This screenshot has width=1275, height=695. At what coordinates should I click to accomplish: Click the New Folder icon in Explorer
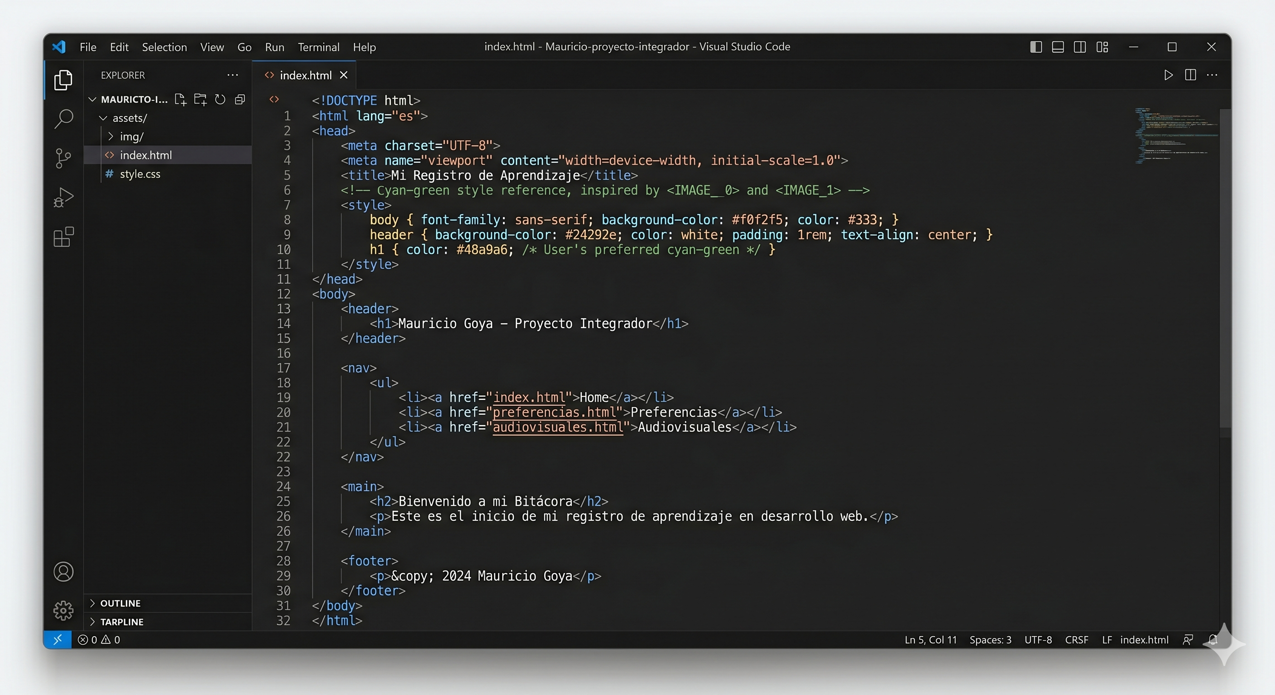tap(201, 100)
